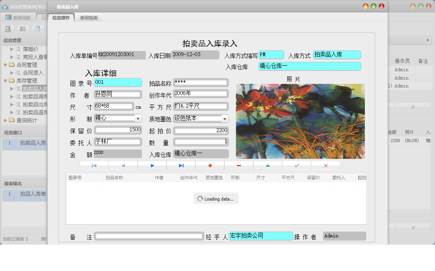Viewport: 435px width, 271px height.
Task: Open 合同录入 in the sidebar tree
Action: 33,73
